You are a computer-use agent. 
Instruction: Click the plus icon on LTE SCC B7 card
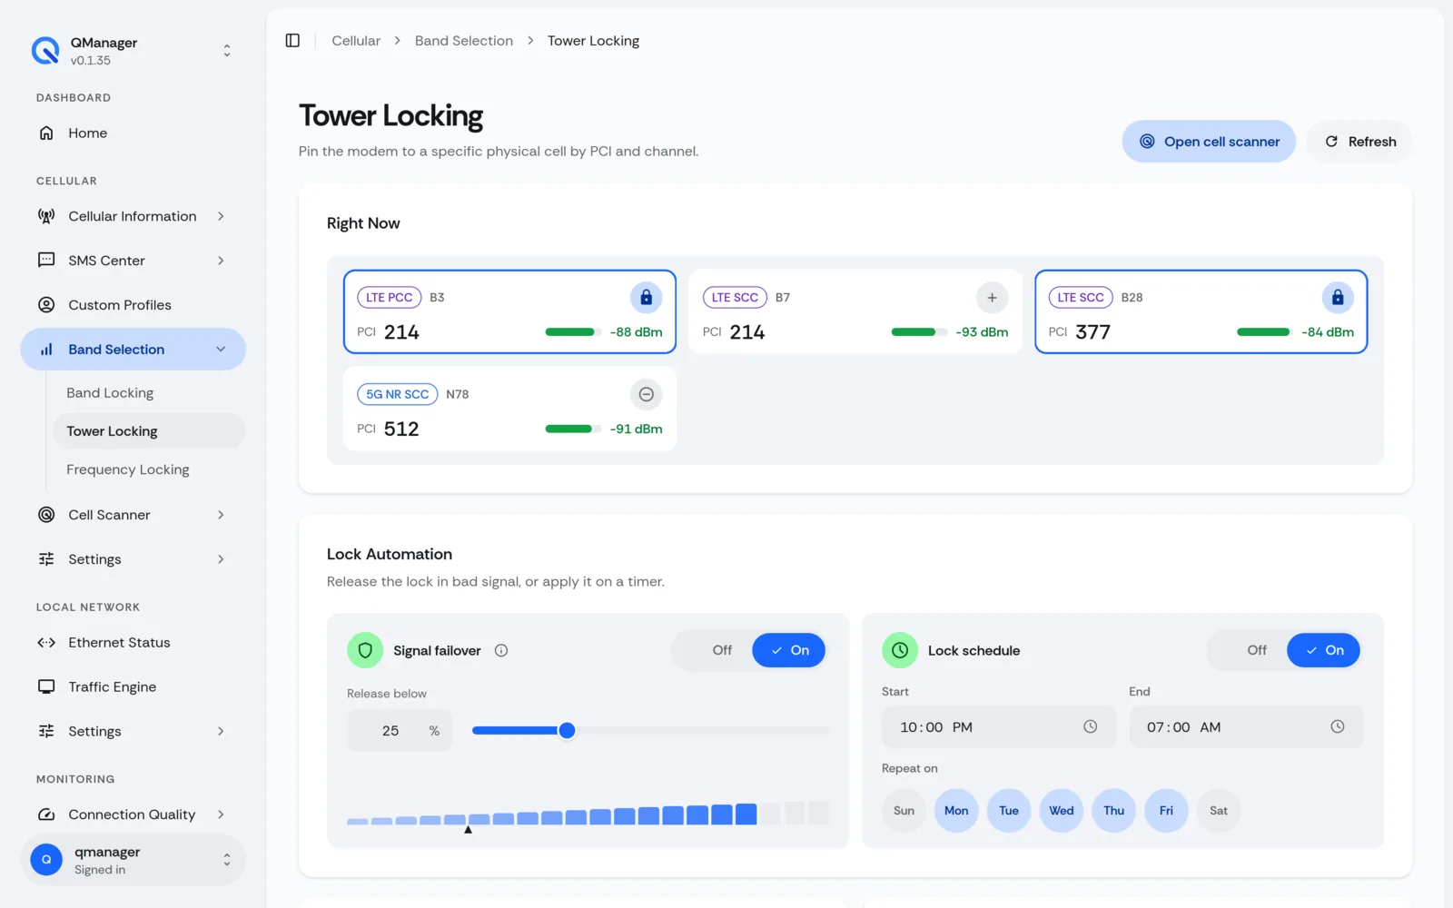[992, 297]
